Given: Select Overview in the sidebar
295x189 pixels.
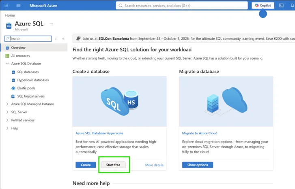Looking at the screenshot, I should (x=34, y=47).
